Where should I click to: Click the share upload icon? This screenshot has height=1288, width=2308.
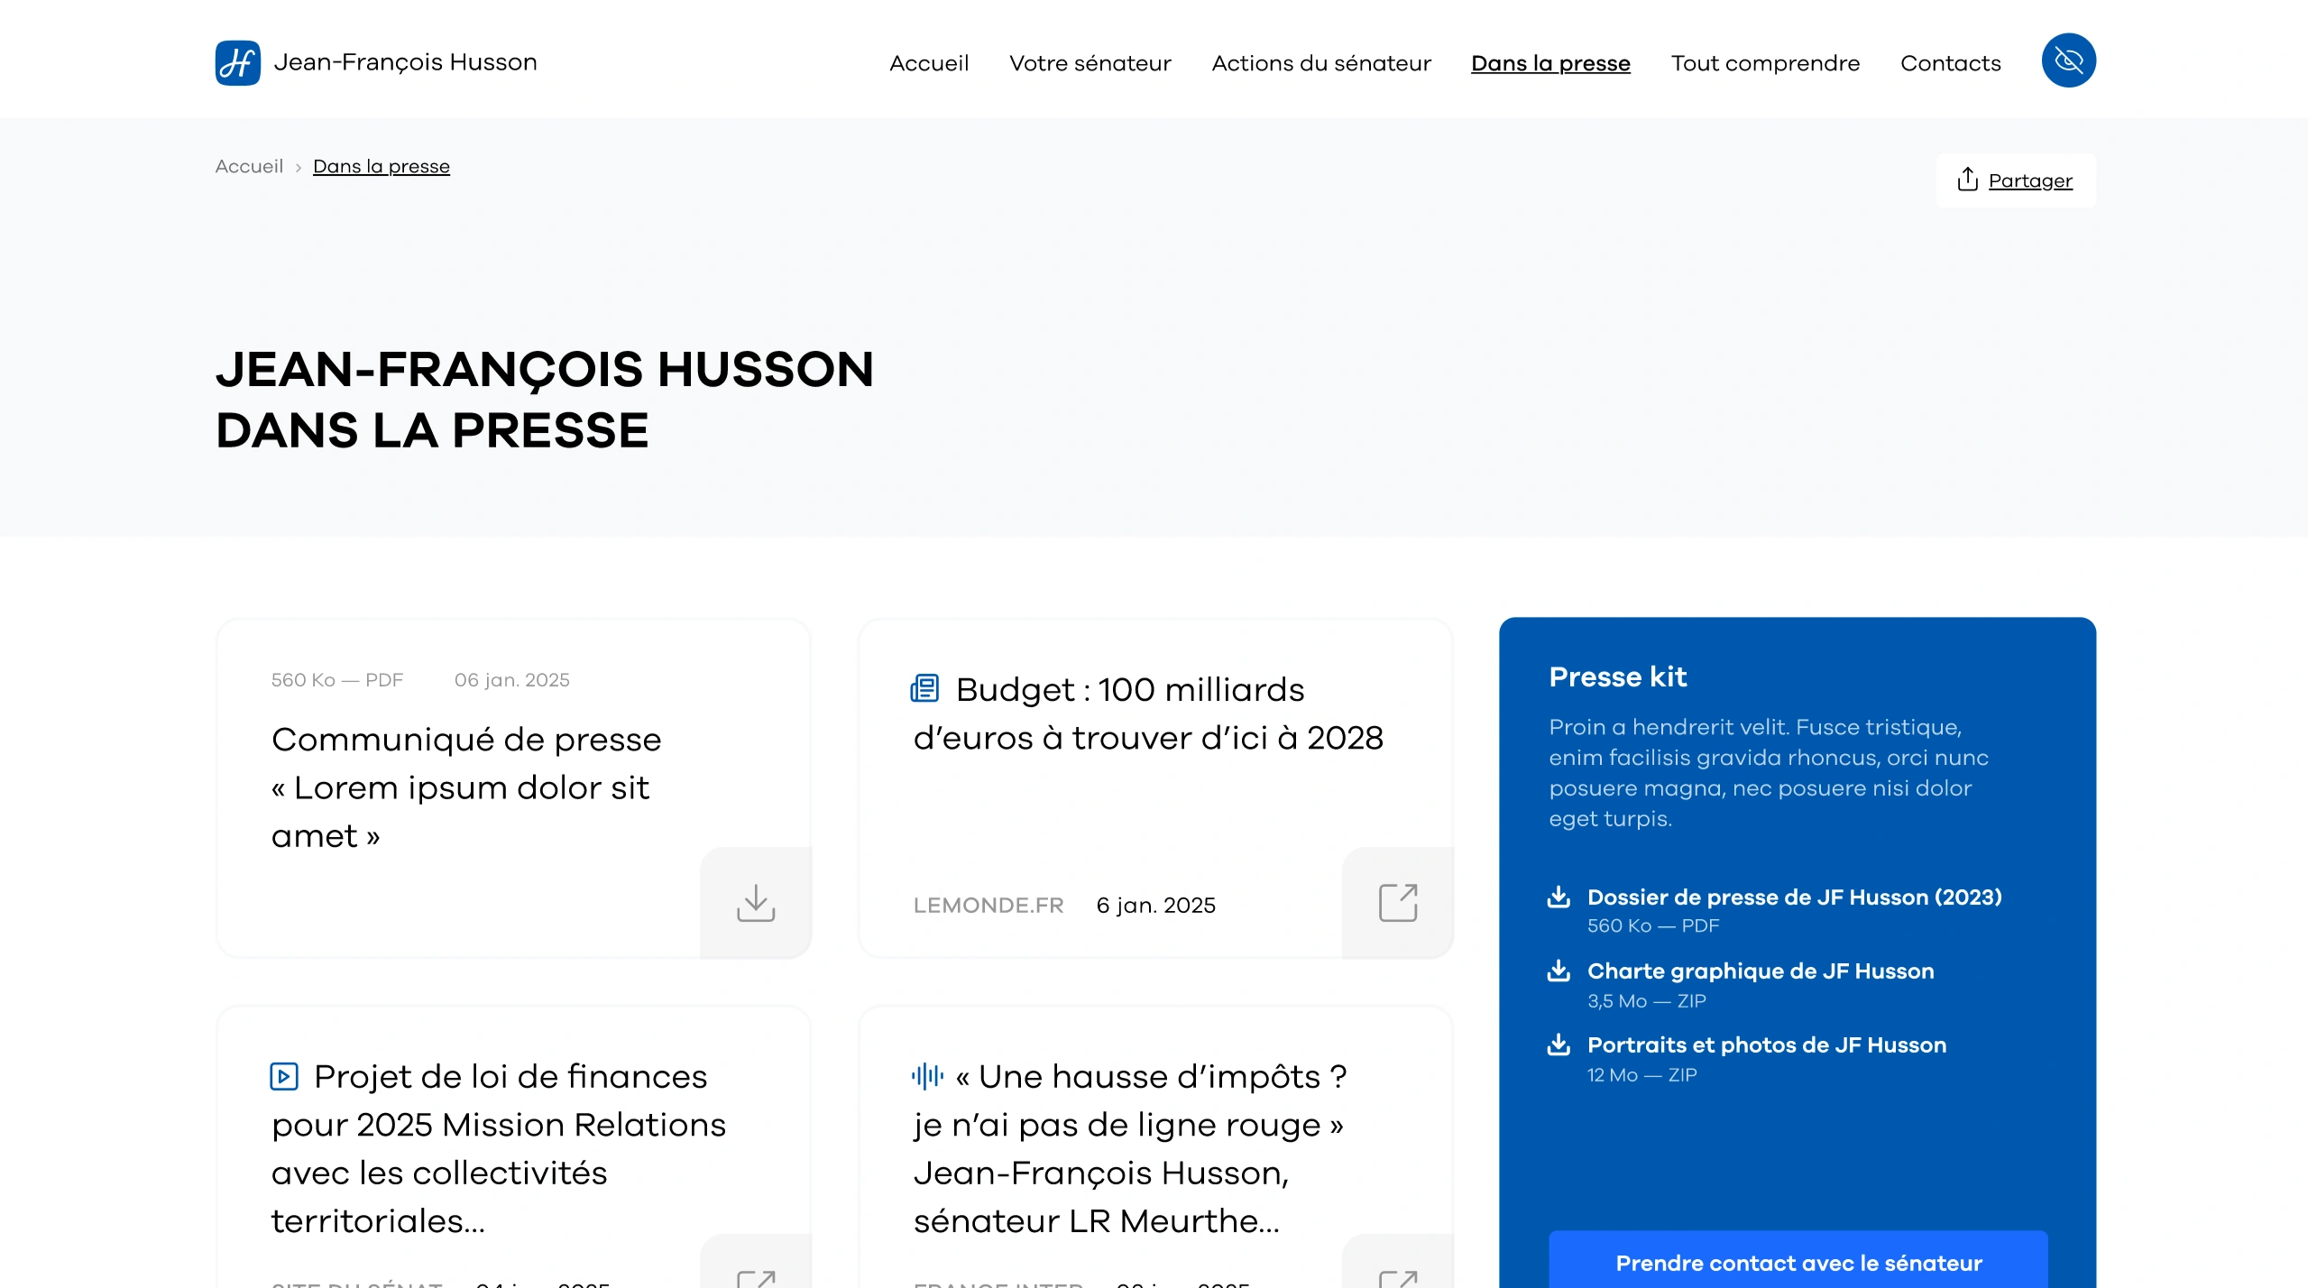pos(1967,179)
